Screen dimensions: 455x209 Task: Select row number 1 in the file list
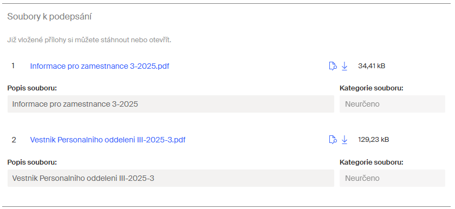13,66
